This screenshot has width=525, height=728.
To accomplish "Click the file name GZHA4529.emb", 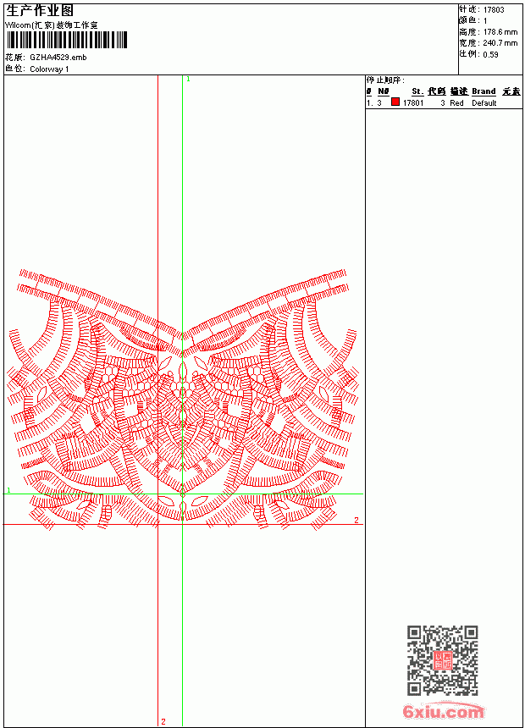I will (58, 58).
